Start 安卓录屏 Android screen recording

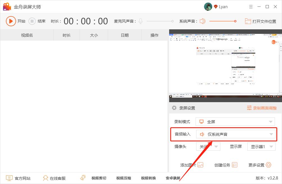coord(173,178)
